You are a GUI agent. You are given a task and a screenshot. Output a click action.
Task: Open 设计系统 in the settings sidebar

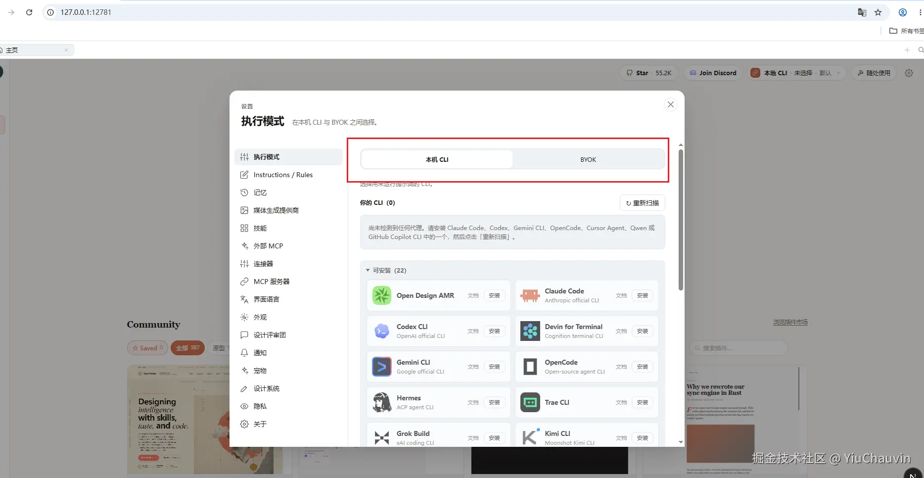288,388
